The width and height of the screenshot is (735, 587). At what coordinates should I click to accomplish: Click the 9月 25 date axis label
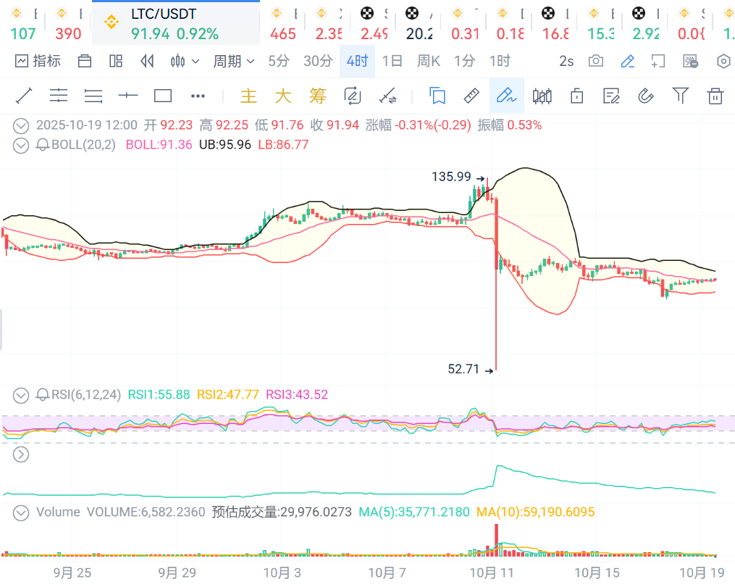click(72, 573)
